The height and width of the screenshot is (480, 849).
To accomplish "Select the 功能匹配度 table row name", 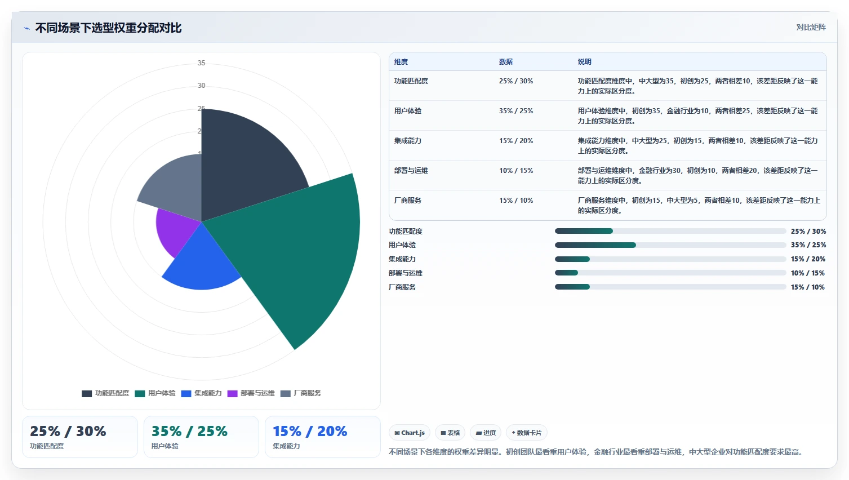I will tap(411, 81).
